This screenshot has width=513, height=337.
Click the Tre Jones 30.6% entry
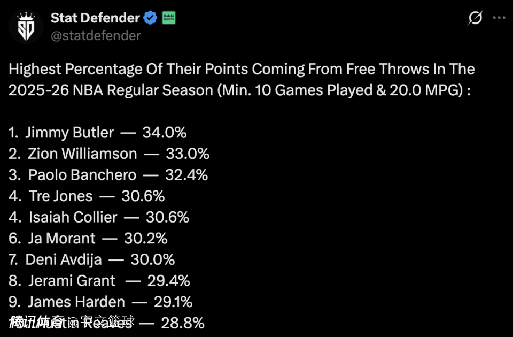tap(87, 196)
